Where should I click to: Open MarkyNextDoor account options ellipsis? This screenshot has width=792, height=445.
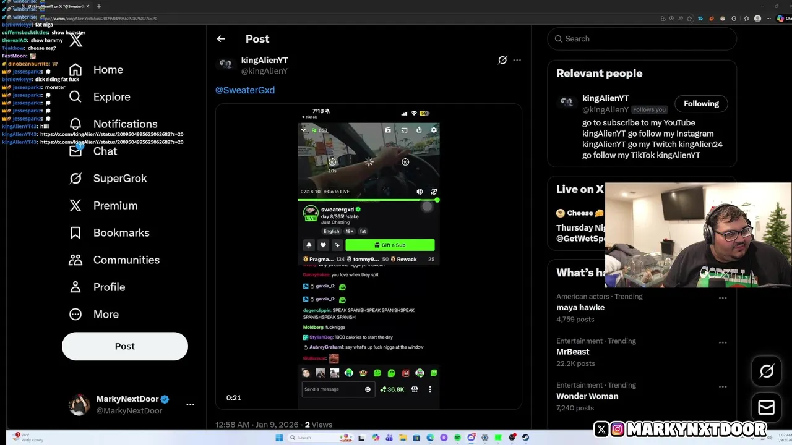[x=190, y=404]
